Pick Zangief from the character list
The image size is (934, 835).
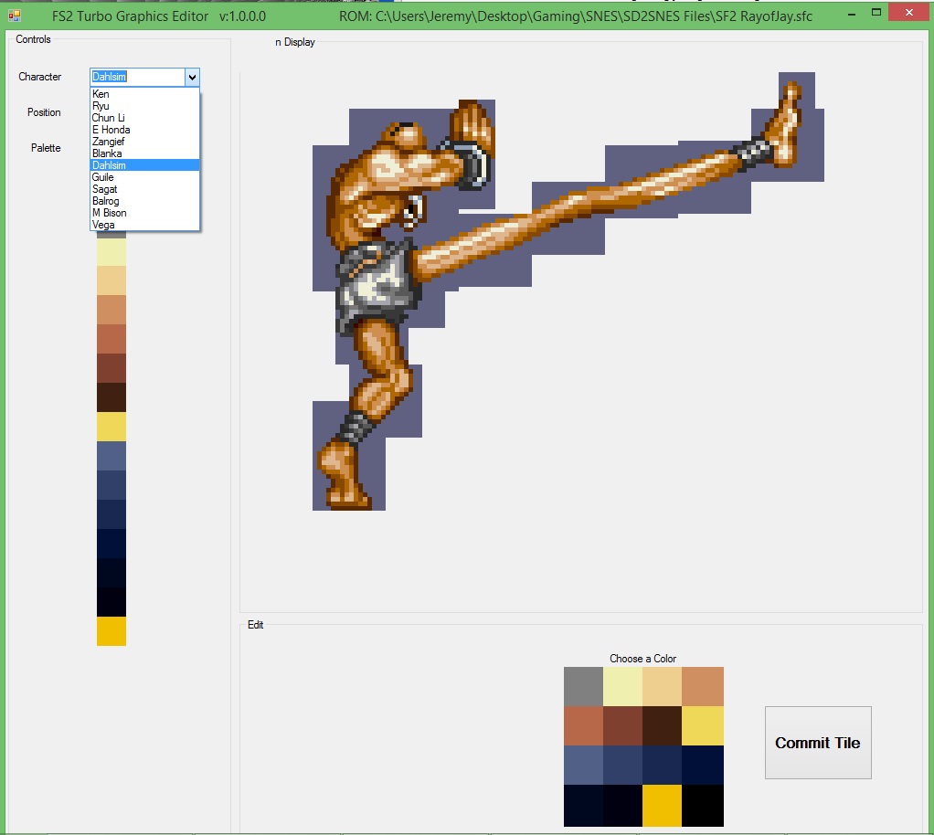click(x=144, y=142)
